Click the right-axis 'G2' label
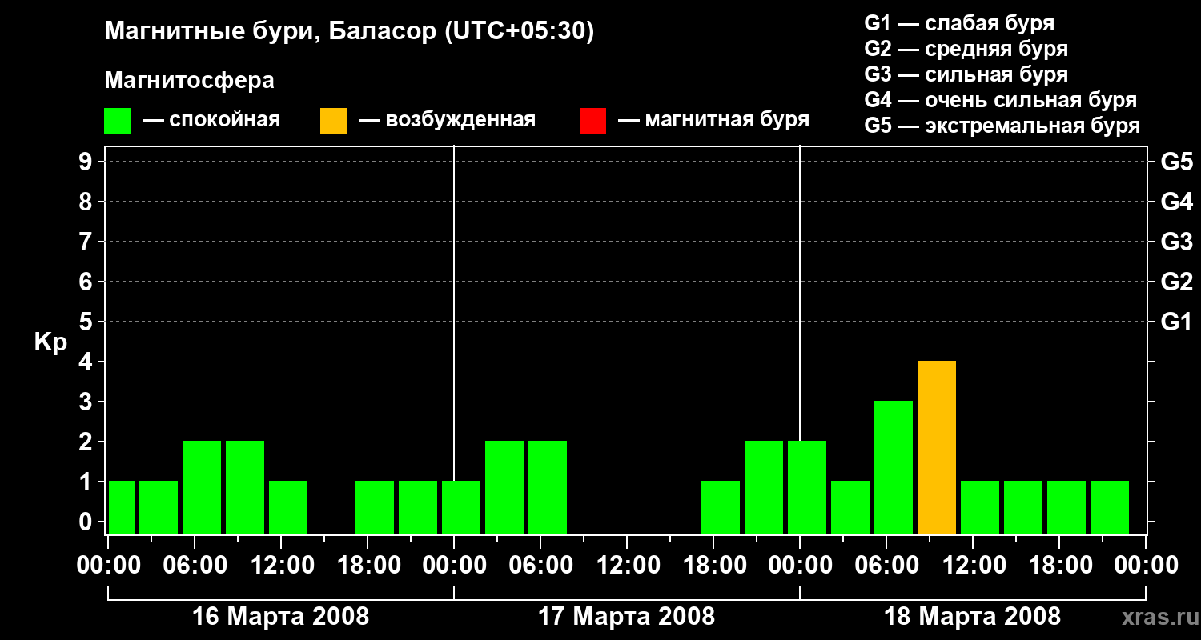 click(1177, 282)
